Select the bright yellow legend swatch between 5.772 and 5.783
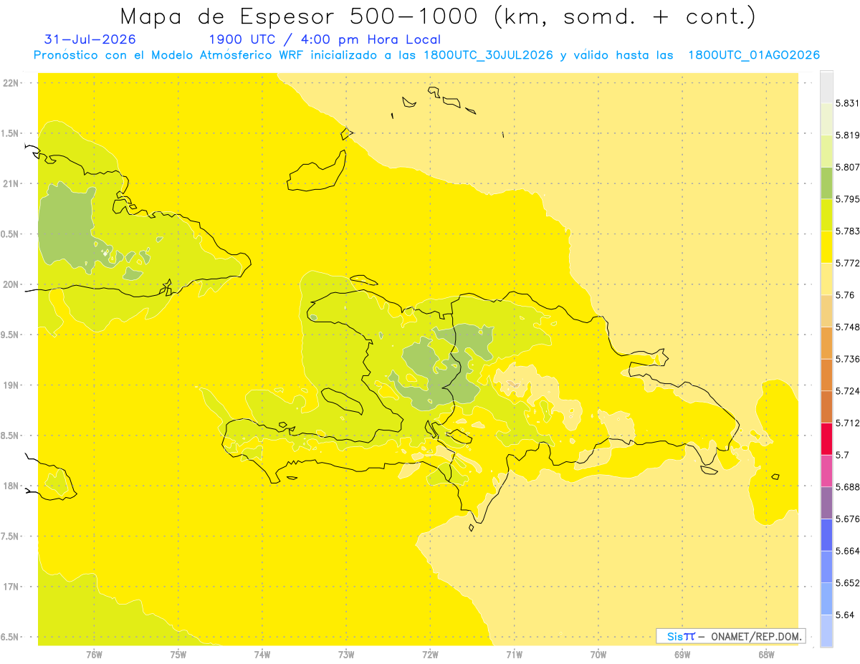Image resolution: width=860 pixels, height=664 pixels. tap(826, 248)
